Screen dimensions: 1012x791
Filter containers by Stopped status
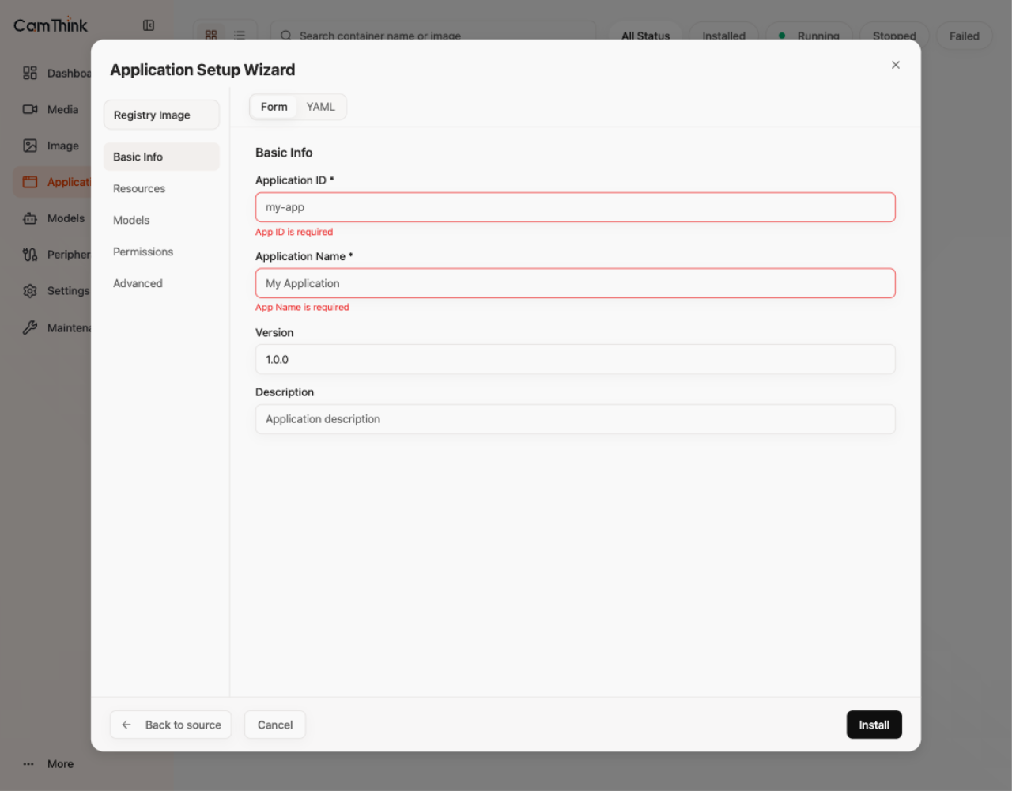click(x=894, y=36)
